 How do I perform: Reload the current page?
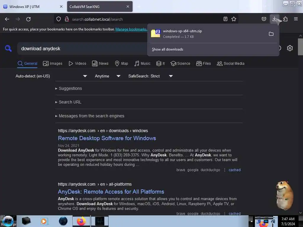tap(28, 19)
